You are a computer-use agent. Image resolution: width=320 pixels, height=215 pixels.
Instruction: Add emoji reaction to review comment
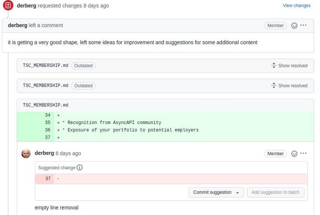pyautogui.click(x=294, y=26)
